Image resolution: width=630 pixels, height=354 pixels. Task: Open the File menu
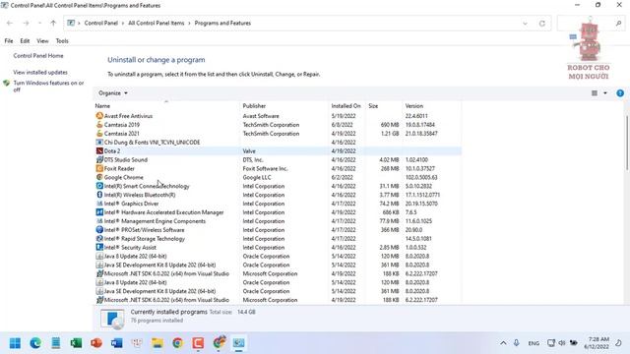(9, 41)
